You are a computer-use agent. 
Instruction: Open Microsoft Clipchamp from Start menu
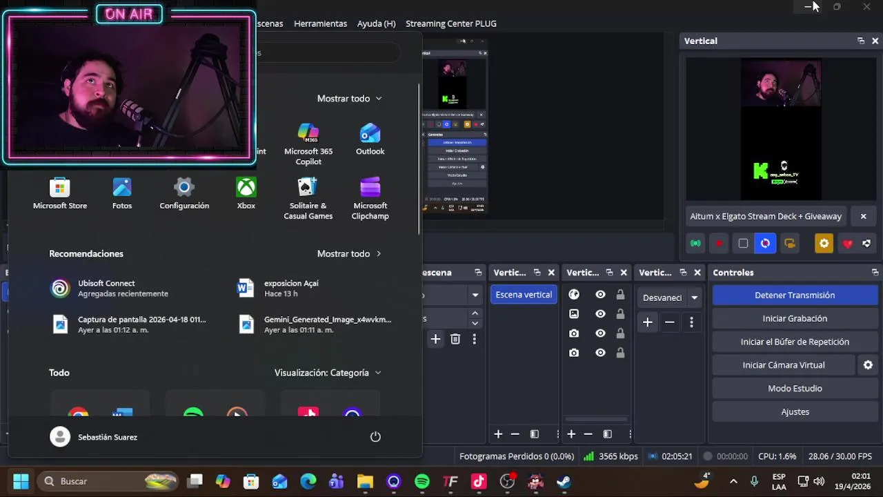click(x=370, y=199)
